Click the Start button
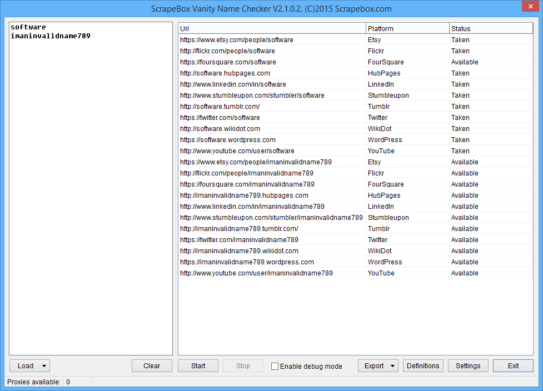The image size is (543, 391). click(x=198, y=366)
